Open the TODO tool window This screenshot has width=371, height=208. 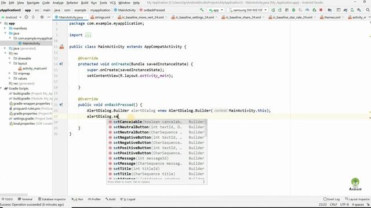pyautogui.click(x=7, y=199)
